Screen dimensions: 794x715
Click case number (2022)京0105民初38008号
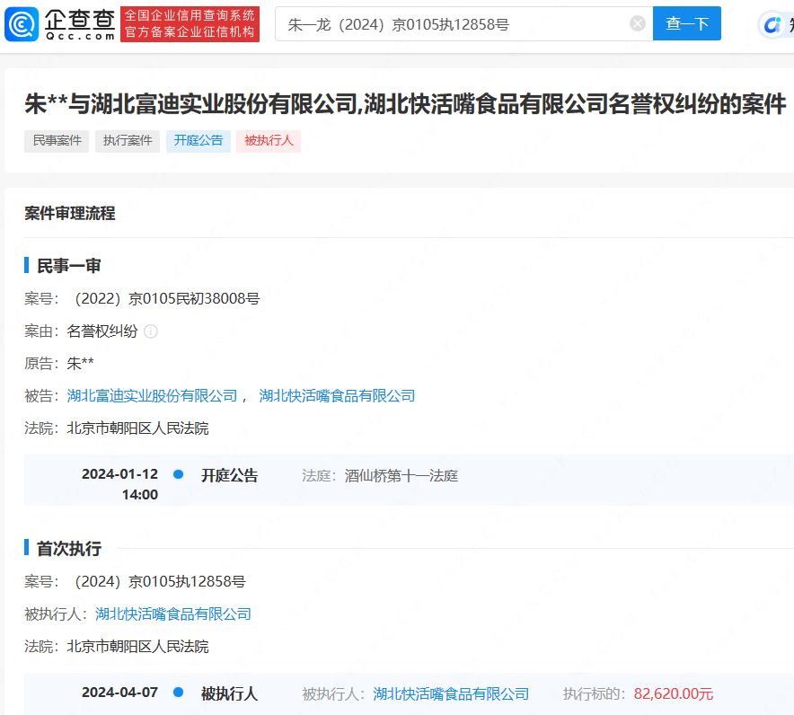click(167, 299)
